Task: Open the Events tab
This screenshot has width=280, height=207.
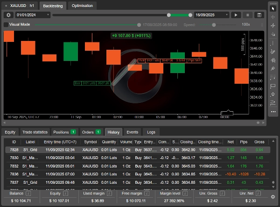Action: (x=133, y=132)
